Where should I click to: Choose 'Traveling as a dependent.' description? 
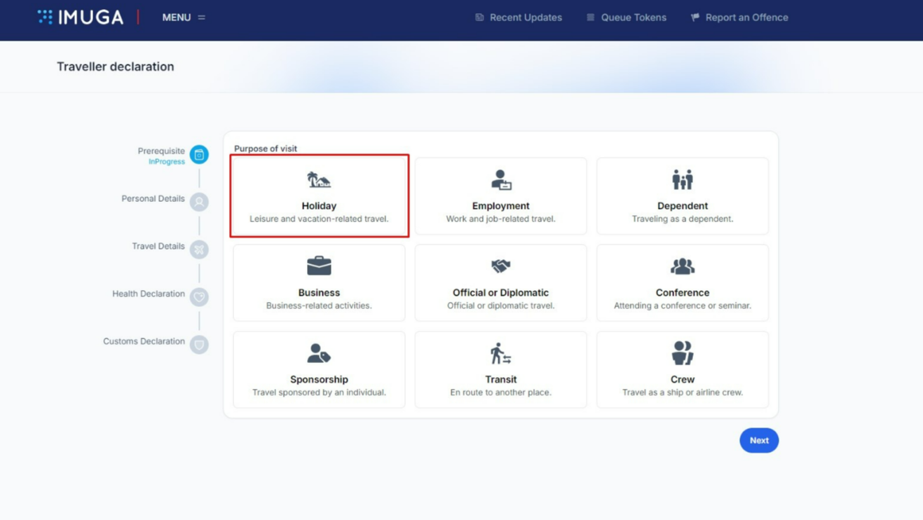683,219
